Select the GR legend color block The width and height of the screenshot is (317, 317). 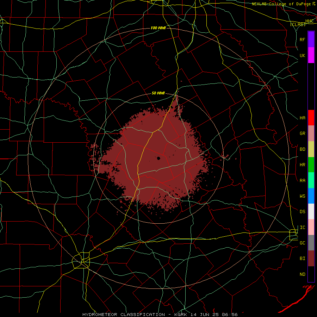point(311,133)
